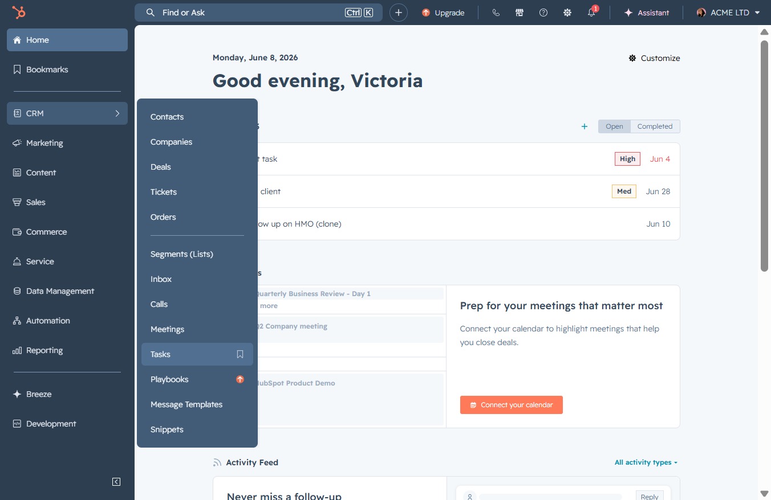Open the Service sidebar menu
This screenshot has height=500, width=771.
coord(67,261)
